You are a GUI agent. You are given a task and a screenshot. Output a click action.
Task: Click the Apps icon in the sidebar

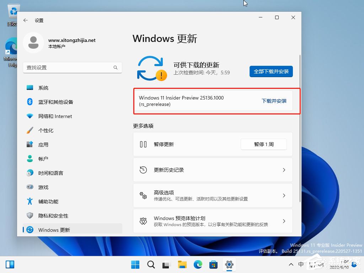click(30, 145)
